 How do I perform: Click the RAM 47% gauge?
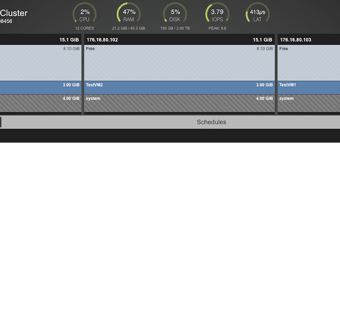click(x=128, y=13)
